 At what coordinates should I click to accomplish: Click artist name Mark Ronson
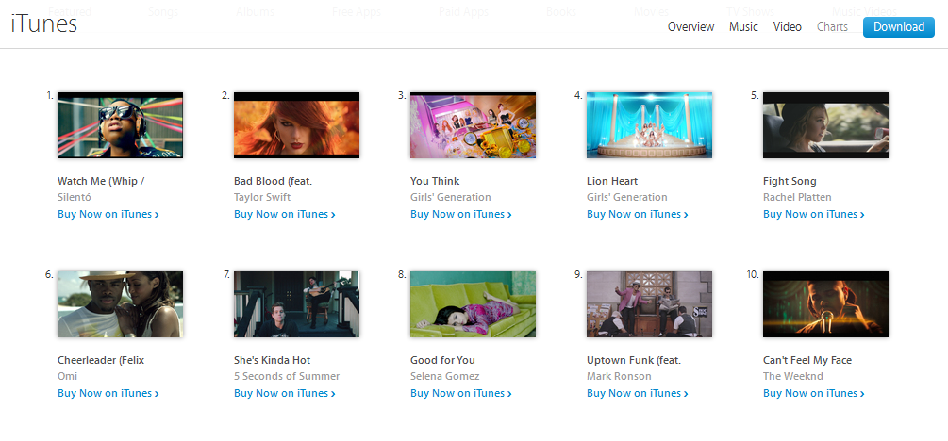pos(619,376)
